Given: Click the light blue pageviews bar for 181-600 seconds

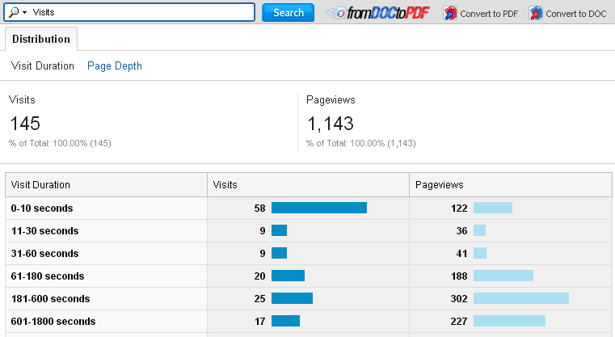Looking at the screenshot, I should click(x=520, y=298).
